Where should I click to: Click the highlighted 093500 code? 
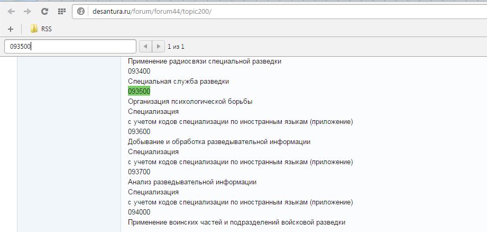coord(139,91)
